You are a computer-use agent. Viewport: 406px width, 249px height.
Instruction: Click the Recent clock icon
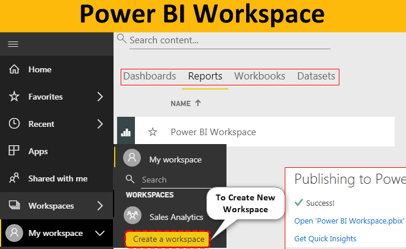point(14,124)
